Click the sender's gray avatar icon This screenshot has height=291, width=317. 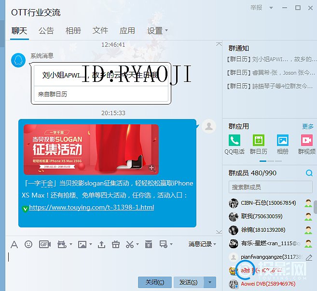pyautogui.click(x=209, y=126)
